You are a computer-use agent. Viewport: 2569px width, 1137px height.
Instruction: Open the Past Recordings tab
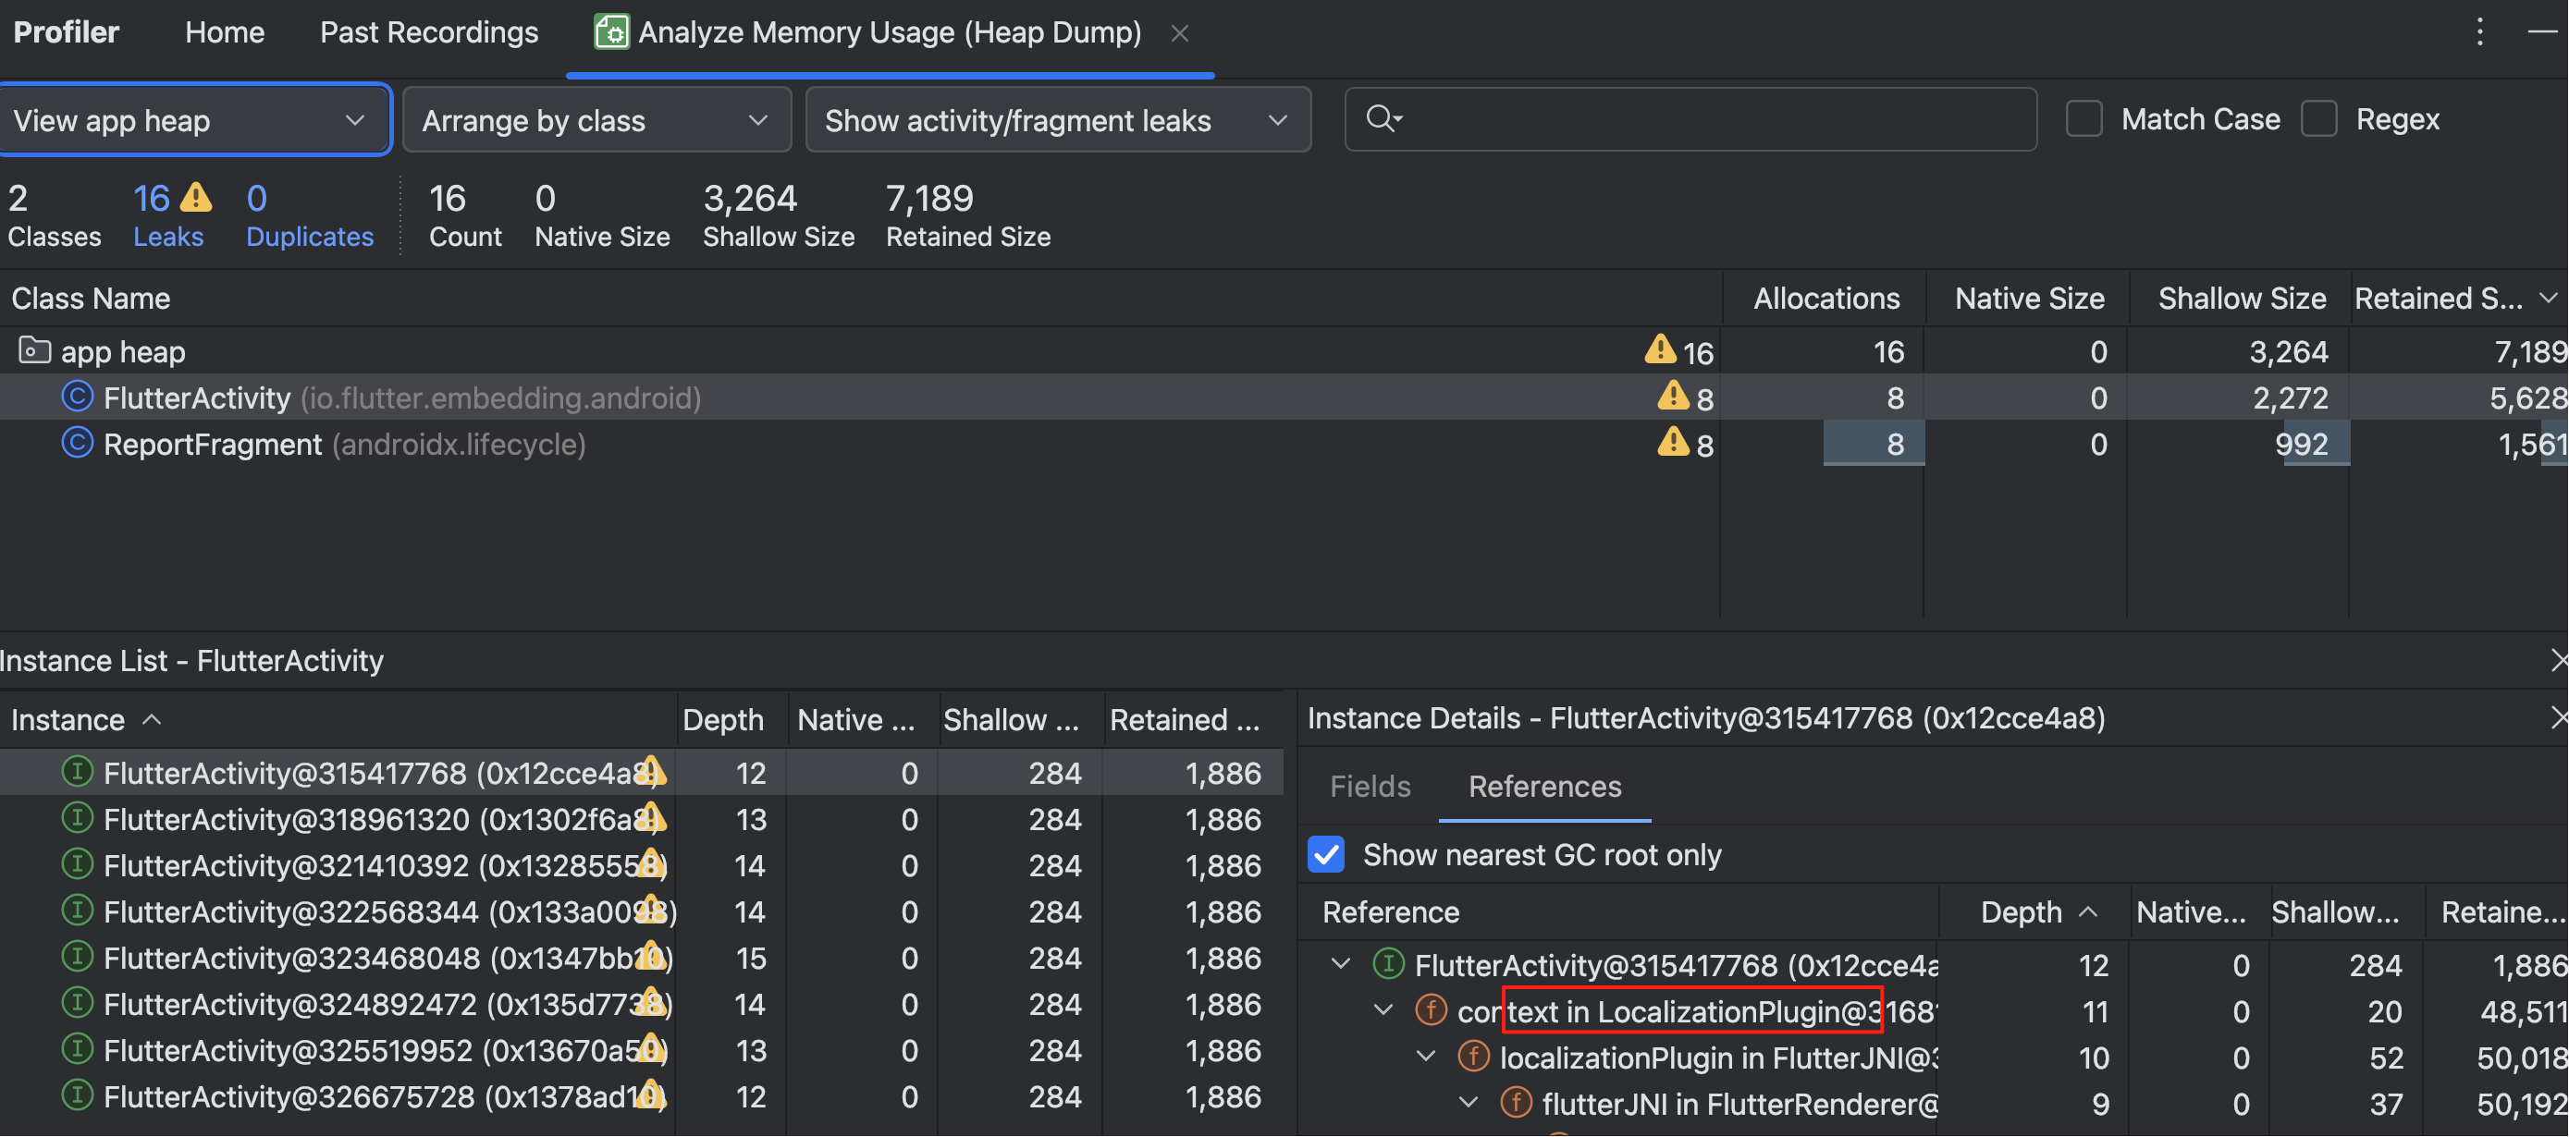(x=428, y=31)
